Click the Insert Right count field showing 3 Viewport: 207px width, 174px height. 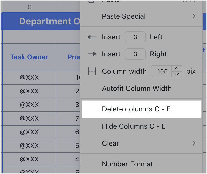tap(135, 54)
